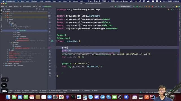Open Telegram from the Dock
181x101 pixels.
[102, 97]
